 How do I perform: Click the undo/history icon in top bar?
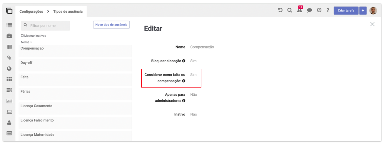280,10
